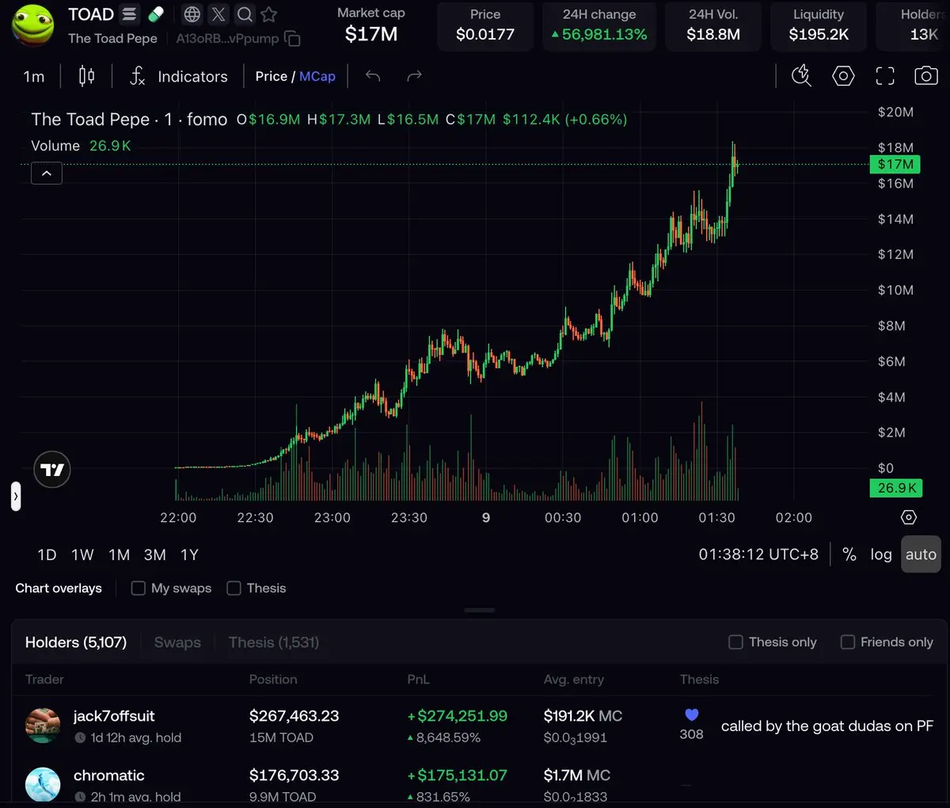Image resolution: width=950 pixels, height=808 pixels.
Task: Click the Market cap $17M stat
Action: 371,25
